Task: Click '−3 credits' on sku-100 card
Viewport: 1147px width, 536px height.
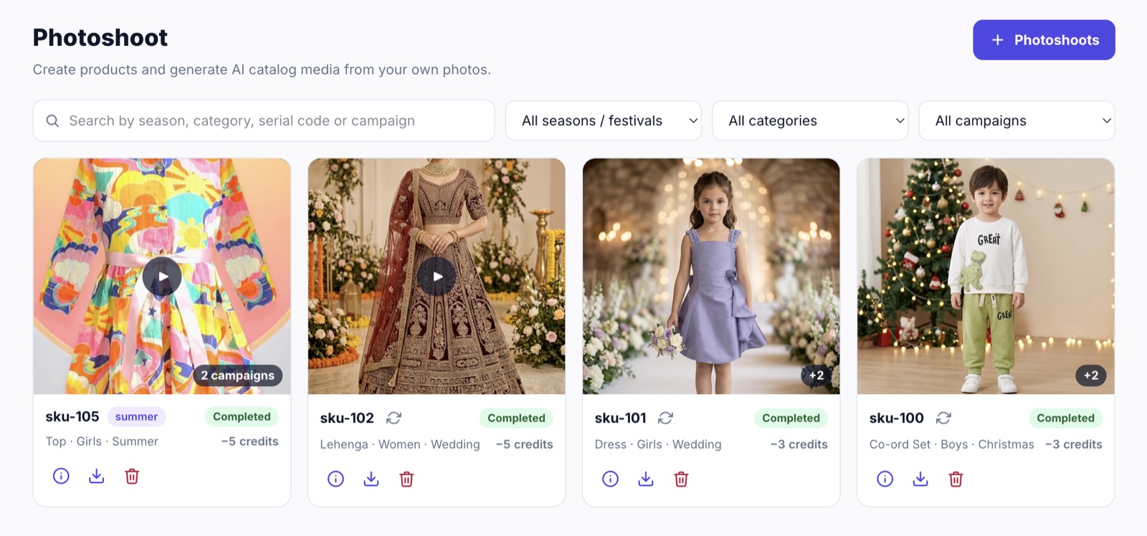Action: (1073, 444)
